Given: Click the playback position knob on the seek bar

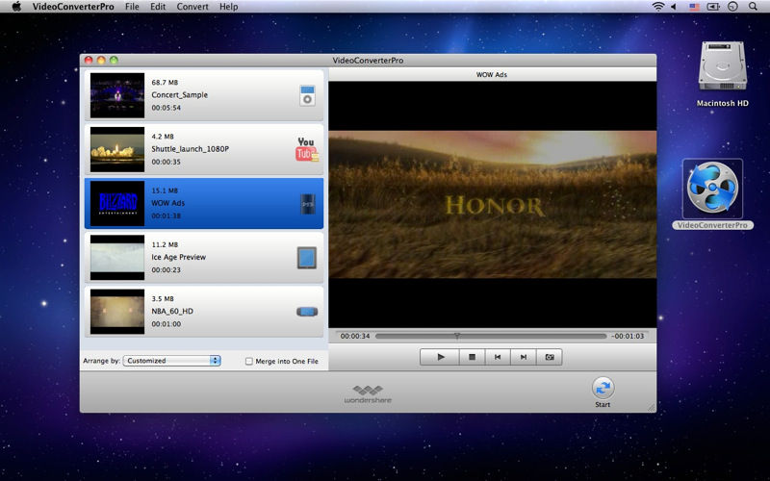Looking at the screenshot, I should coord(456,336).
